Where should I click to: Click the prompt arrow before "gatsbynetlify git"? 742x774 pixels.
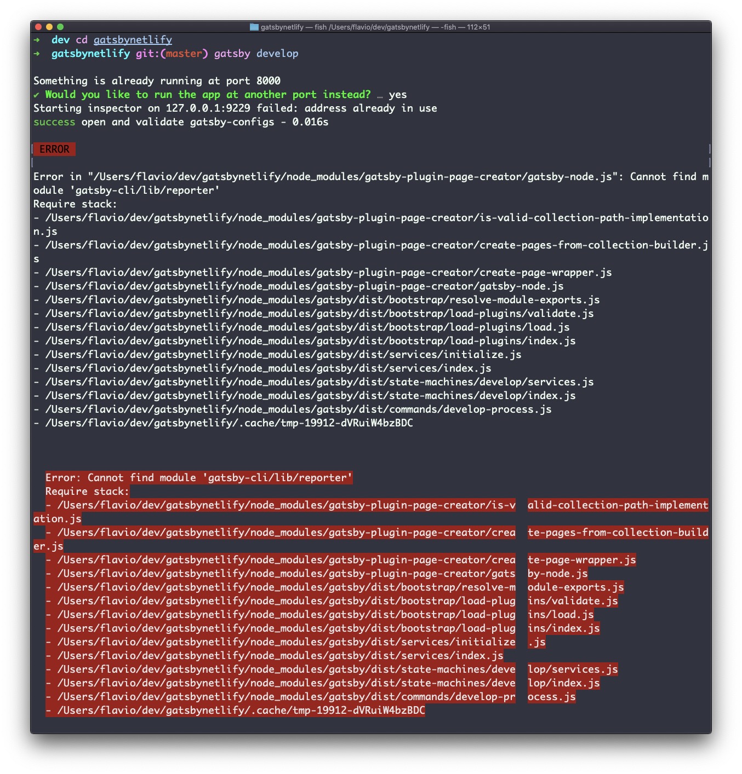[x=37, y=54]
